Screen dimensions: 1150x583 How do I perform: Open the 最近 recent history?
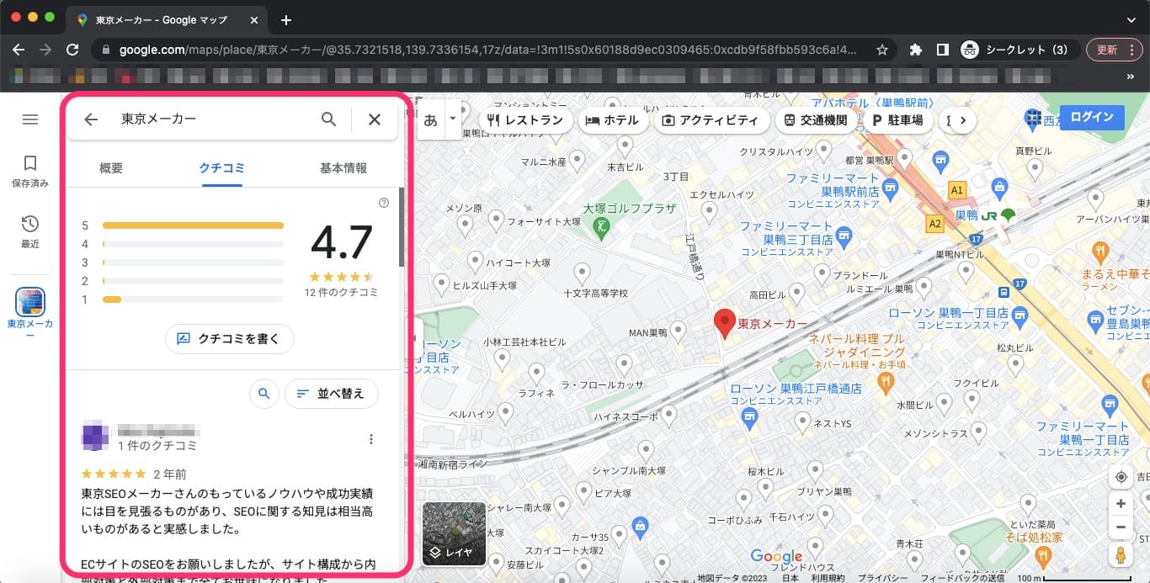(x=30, y=231)
